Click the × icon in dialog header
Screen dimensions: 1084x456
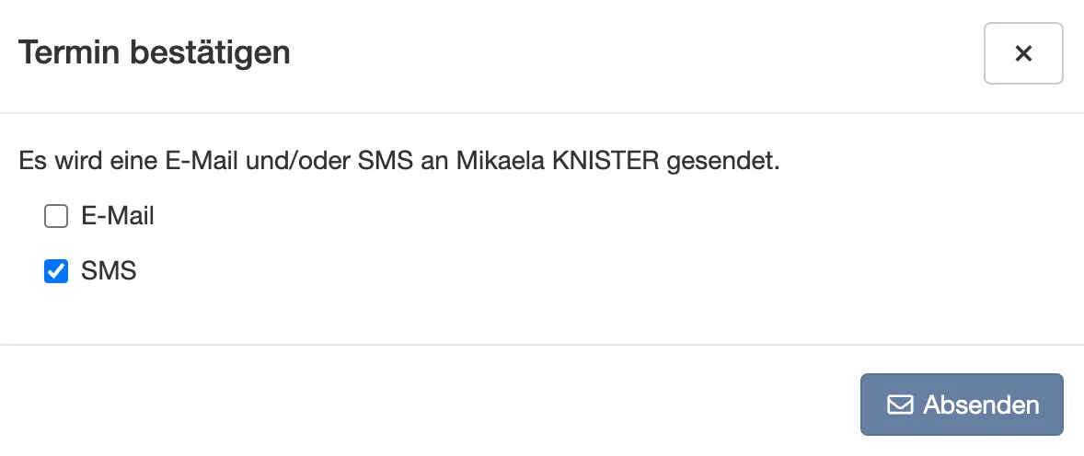[1023, 53]
